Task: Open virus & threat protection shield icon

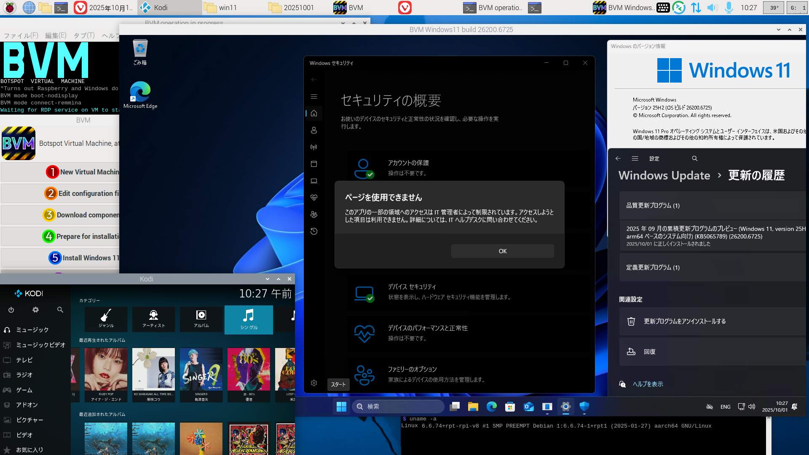Action: tap(584, 407)
